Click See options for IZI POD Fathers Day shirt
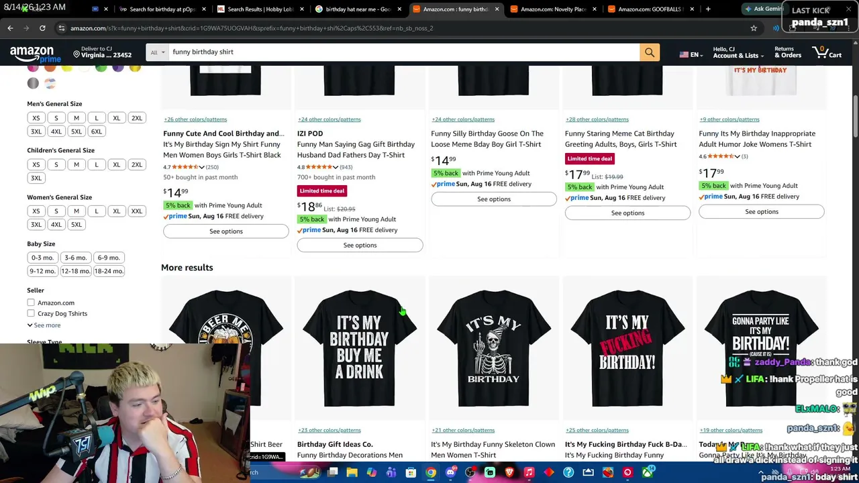 tap(360, 246)
